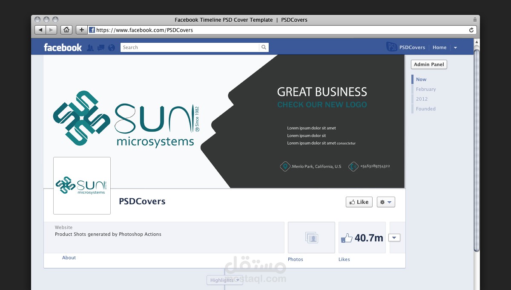511x290 pixels.
Task: Click the PSDCovers avatar icon in the header
Action: coord(392,47)
